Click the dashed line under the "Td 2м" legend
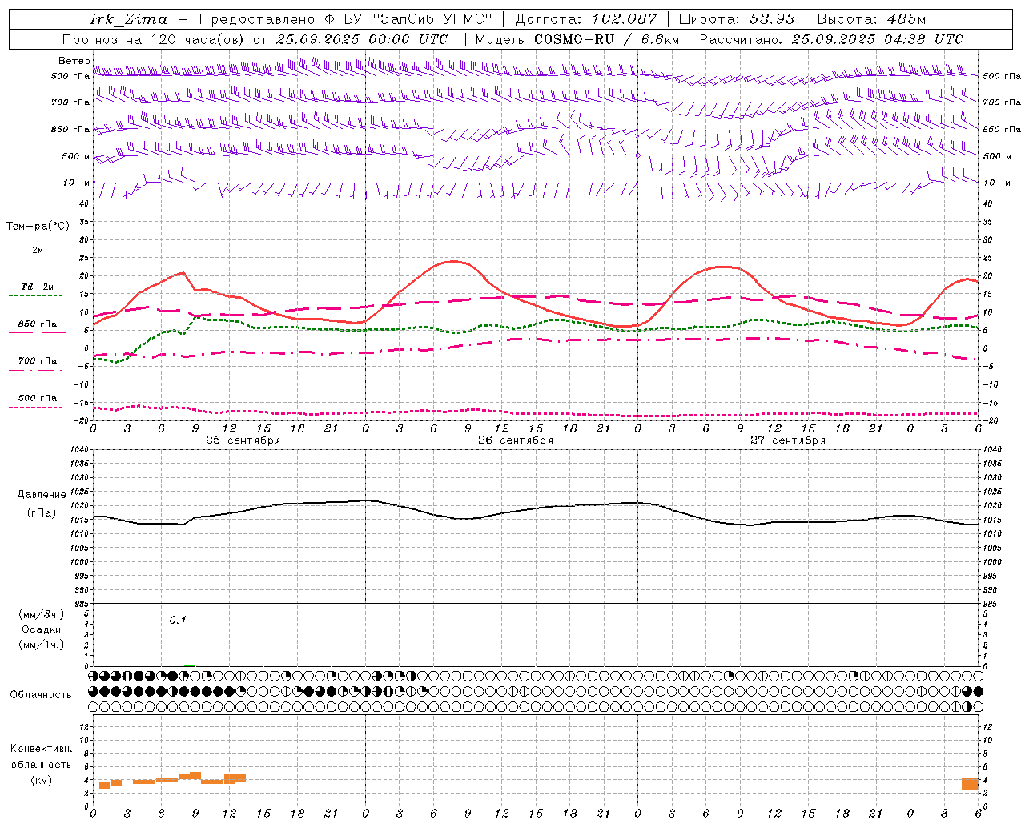Image resolution: width=1025 pixels, height=820 pixels. coord(35,295)
